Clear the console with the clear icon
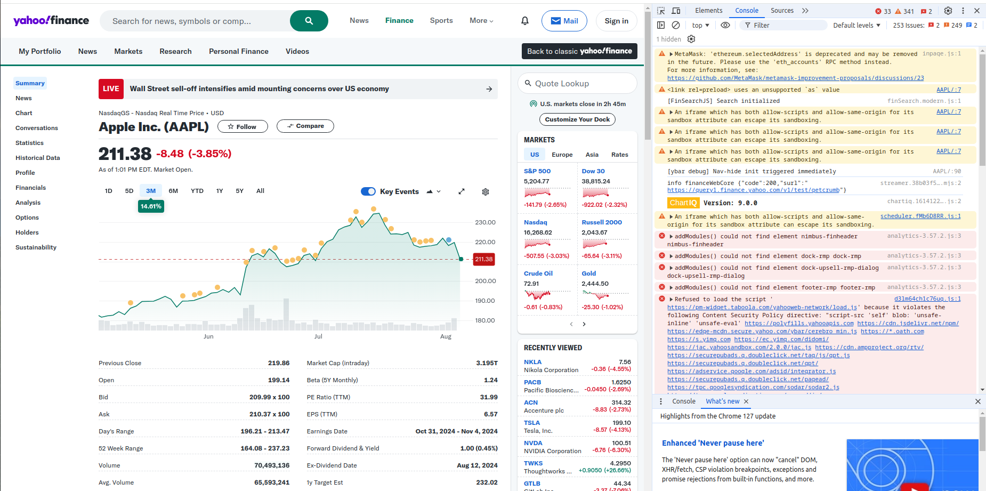 point(676,25)
